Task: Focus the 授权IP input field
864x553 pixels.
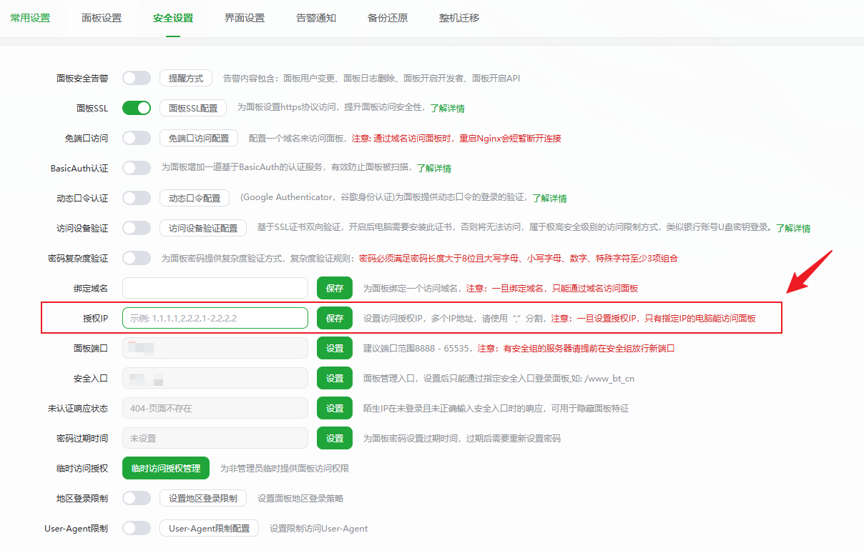Action: (215, 319)
